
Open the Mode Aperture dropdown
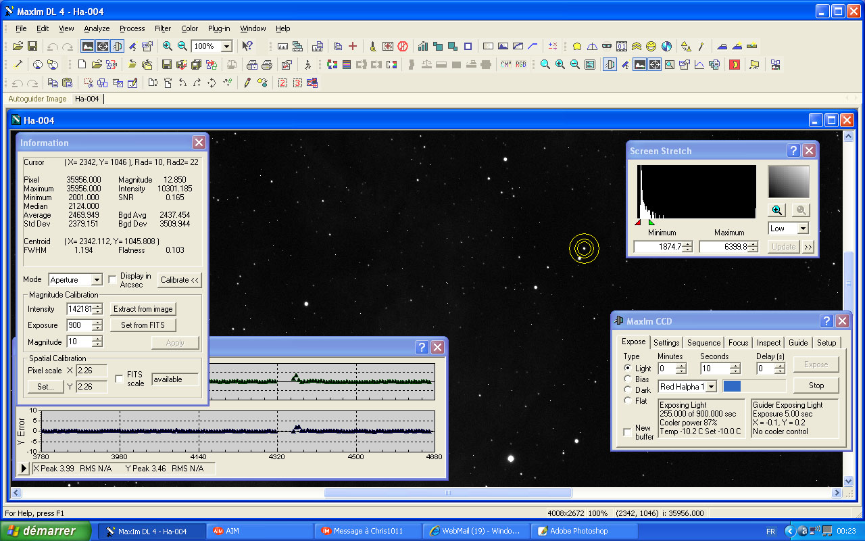coord(97,279)
